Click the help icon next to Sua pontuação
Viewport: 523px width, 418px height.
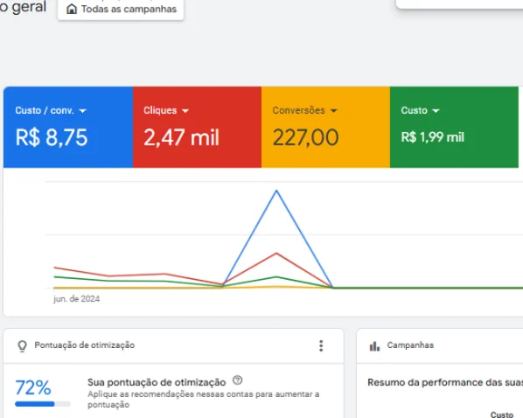pos(238,380)
